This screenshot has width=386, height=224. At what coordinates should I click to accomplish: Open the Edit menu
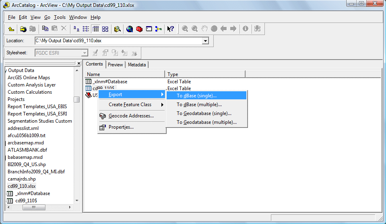[x=23, y=17]
